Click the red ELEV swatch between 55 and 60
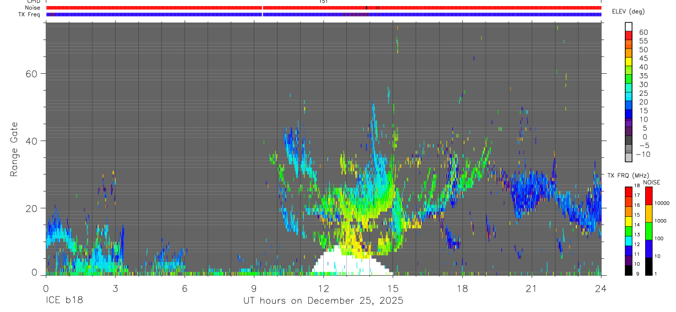The image size is (676, 312). point(629,36)
